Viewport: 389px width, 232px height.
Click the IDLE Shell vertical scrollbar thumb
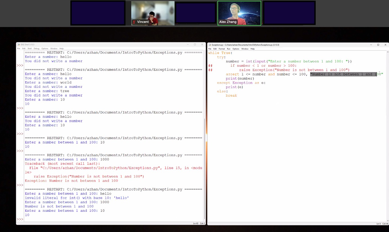(205, 169)
